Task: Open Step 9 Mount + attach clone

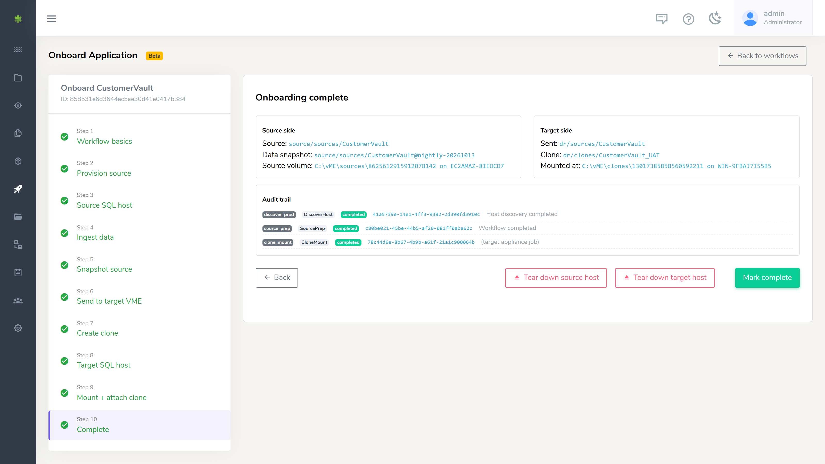Action: click(x=139, y=393)
